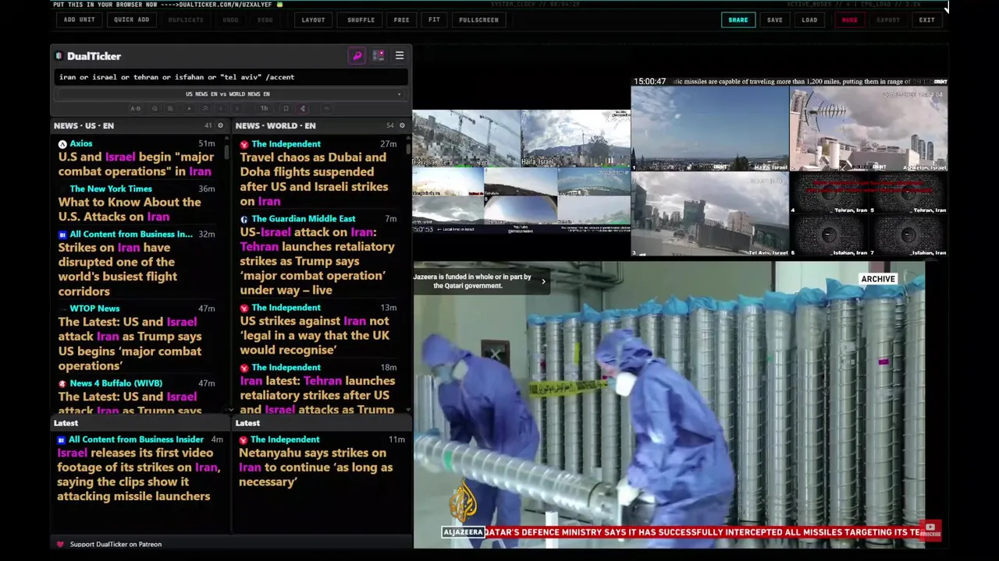Click The Guardian Middle East source icon

[x=244, y=219]
